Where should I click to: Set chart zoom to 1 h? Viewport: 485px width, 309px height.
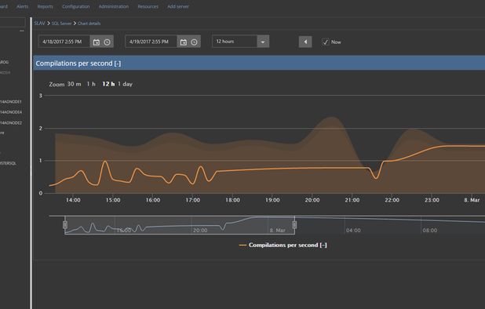[x=91, y=84]
